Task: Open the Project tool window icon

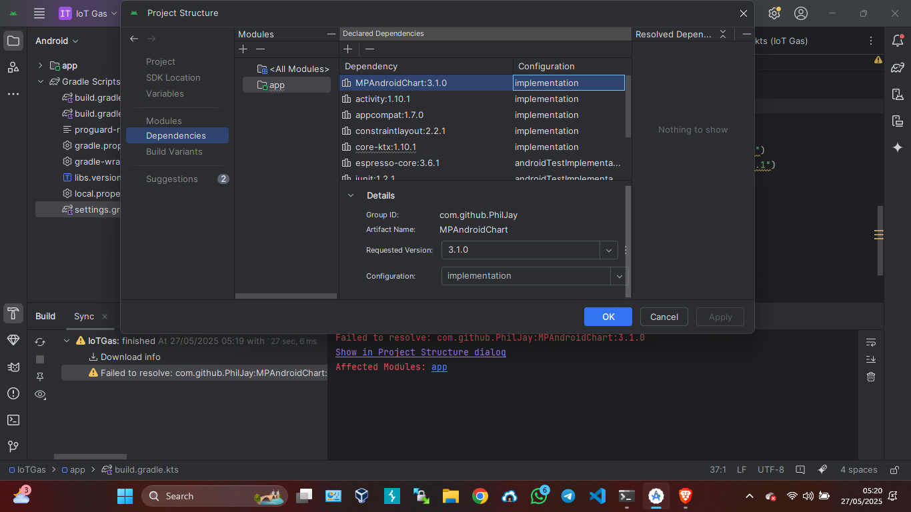Action: click(13, 41)
